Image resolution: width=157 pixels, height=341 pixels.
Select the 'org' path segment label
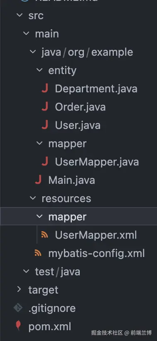pos(76,53)
